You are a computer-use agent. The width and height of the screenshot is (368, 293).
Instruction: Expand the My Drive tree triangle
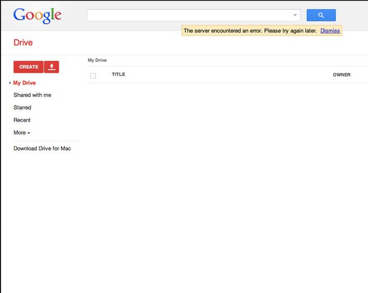click(10, 83)
